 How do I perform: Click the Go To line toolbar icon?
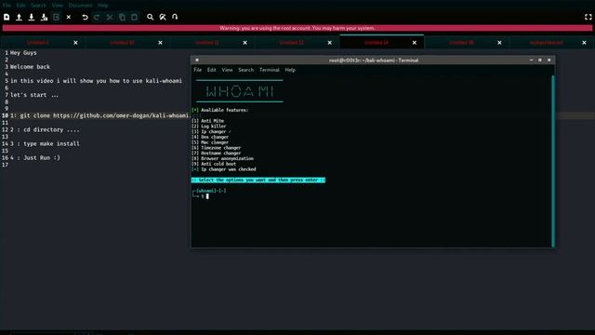(175, 17)
